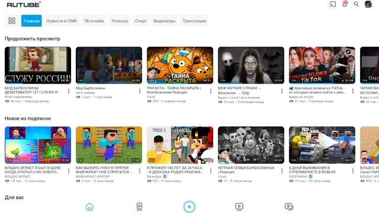
Task: Open second bottom navigation video icon
Action: pyautogui.click(x=140, y=206)
